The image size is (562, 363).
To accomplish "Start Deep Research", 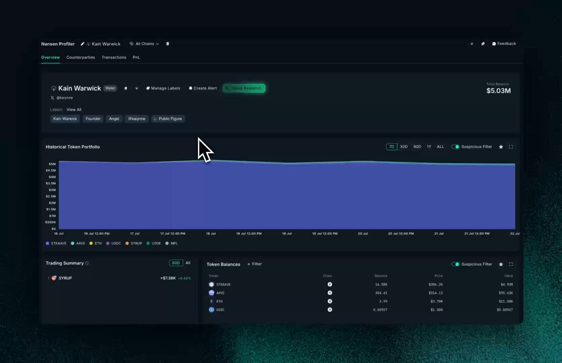I will tap(244, 88).
